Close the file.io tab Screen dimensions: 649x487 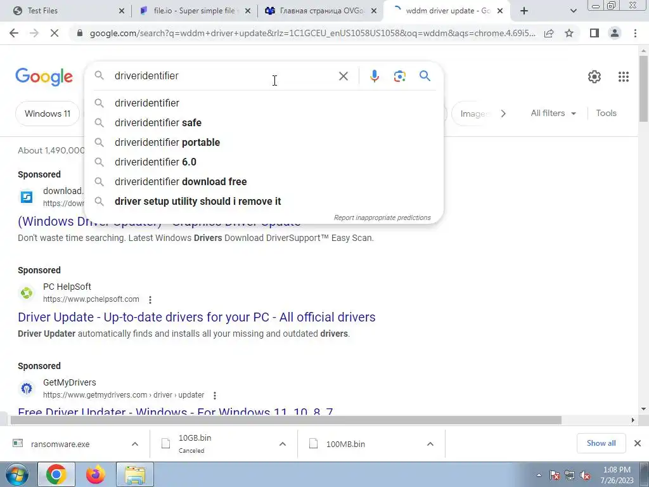(248, 11)
